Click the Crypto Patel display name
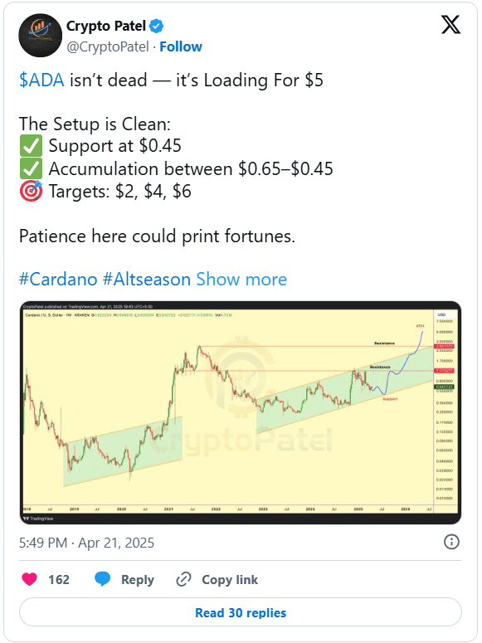The width and height of the screenshot is (482, 643). click(x=106, y=27)
